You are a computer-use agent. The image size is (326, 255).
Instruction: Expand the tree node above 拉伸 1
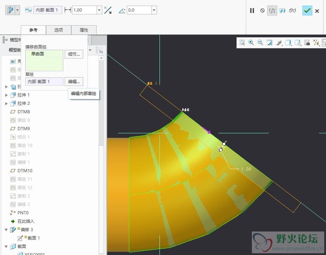6,87
